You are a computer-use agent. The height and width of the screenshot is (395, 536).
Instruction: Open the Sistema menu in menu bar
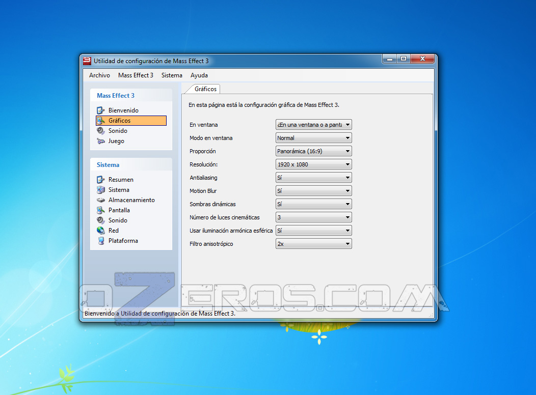click(172, 75)
